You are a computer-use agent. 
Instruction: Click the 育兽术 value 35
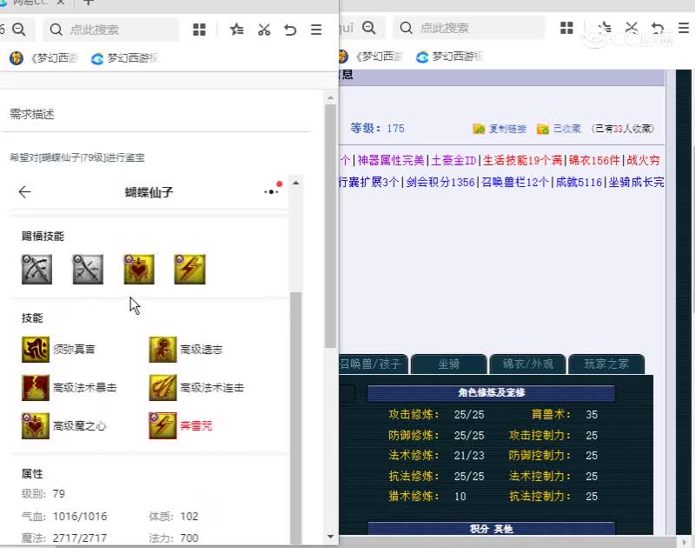tap(592, 414)
